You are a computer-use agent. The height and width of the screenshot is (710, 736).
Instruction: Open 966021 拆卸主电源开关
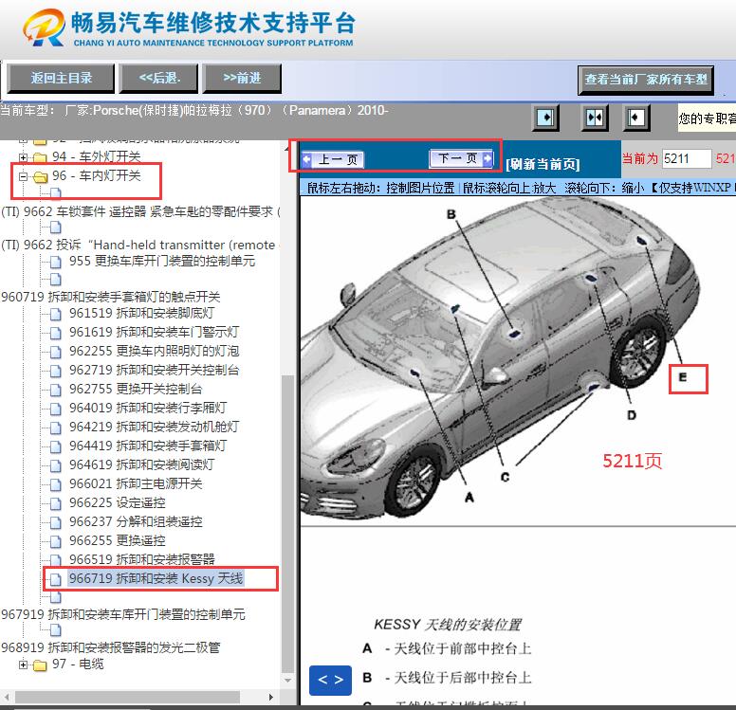coord(136,483)
